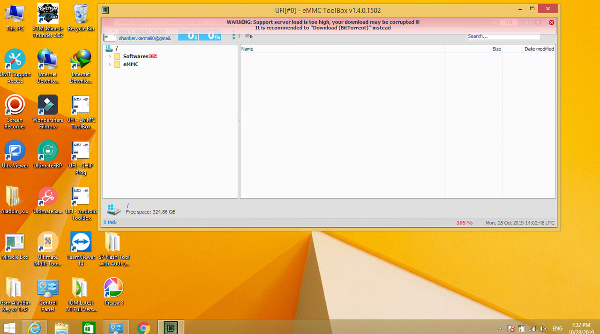Image resolution: width=600 pixels, height=334 pixels.
Task: Expand the eMMC folder tree node
Action: coord(110,65)
